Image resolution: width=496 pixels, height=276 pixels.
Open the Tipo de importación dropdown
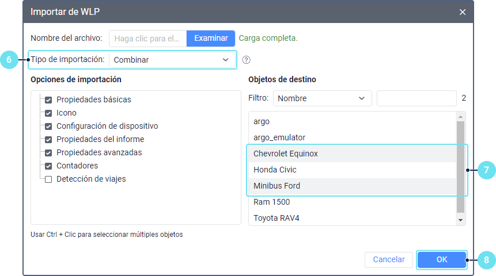pos(171,60)
